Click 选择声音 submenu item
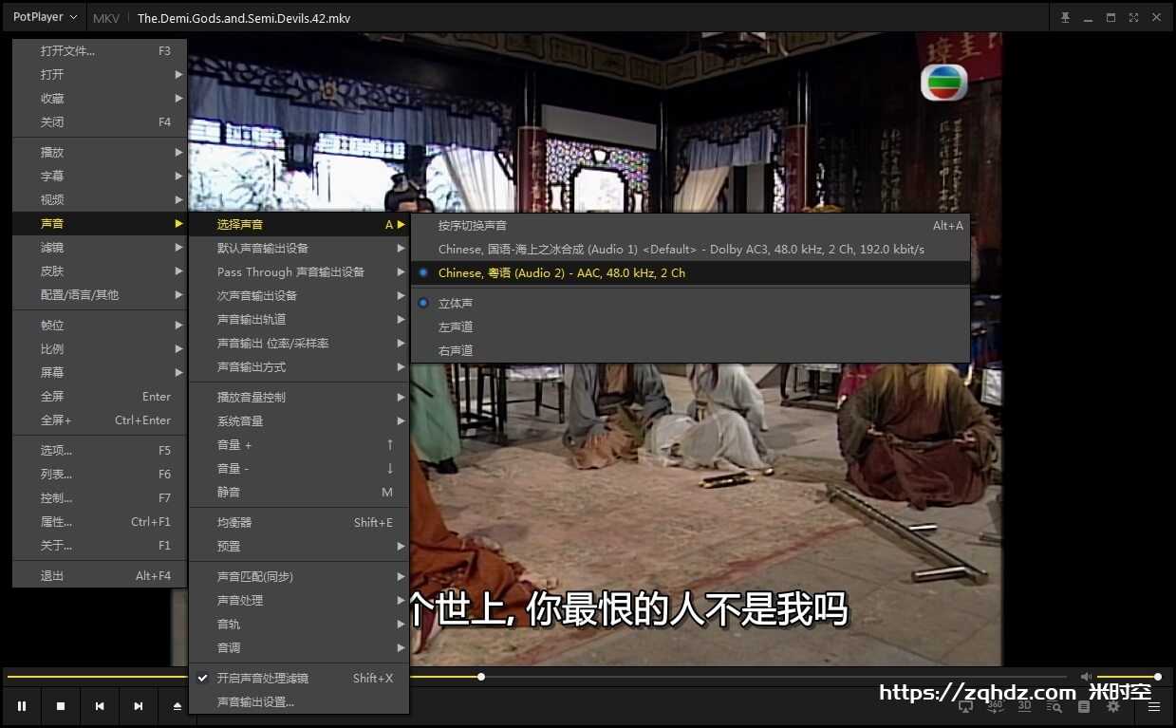The width and height of the screenshot is (1176, 728). tap(299, 224)
